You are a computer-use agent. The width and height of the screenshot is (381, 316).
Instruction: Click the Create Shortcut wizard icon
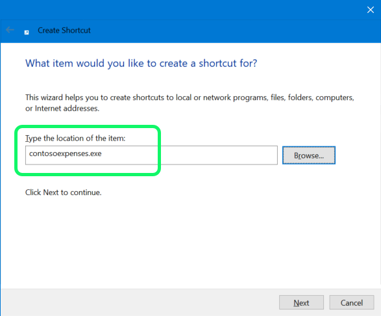(27, 33)
